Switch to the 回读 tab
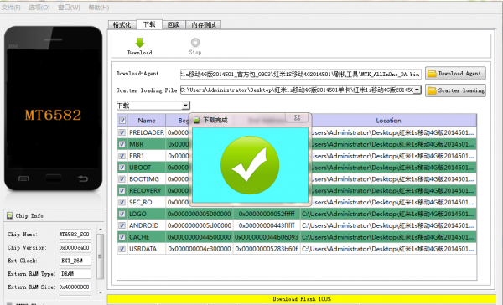 point(174,24)
